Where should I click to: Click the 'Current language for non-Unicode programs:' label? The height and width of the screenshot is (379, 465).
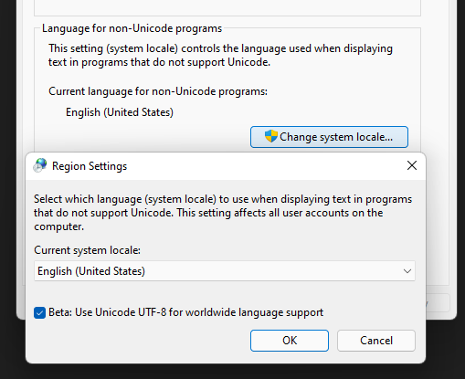point(158,91)
